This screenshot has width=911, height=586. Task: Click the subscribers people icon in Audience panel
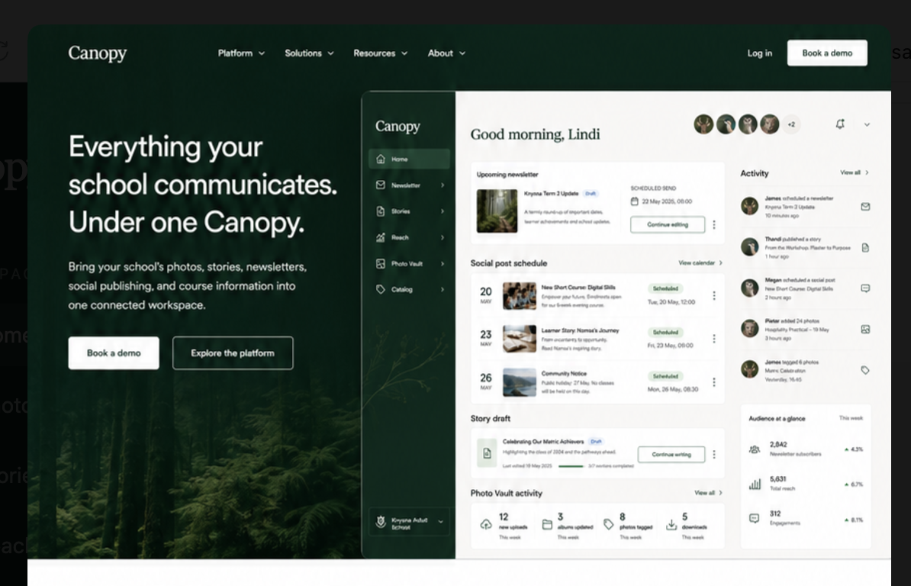click(x=754, y=449)
